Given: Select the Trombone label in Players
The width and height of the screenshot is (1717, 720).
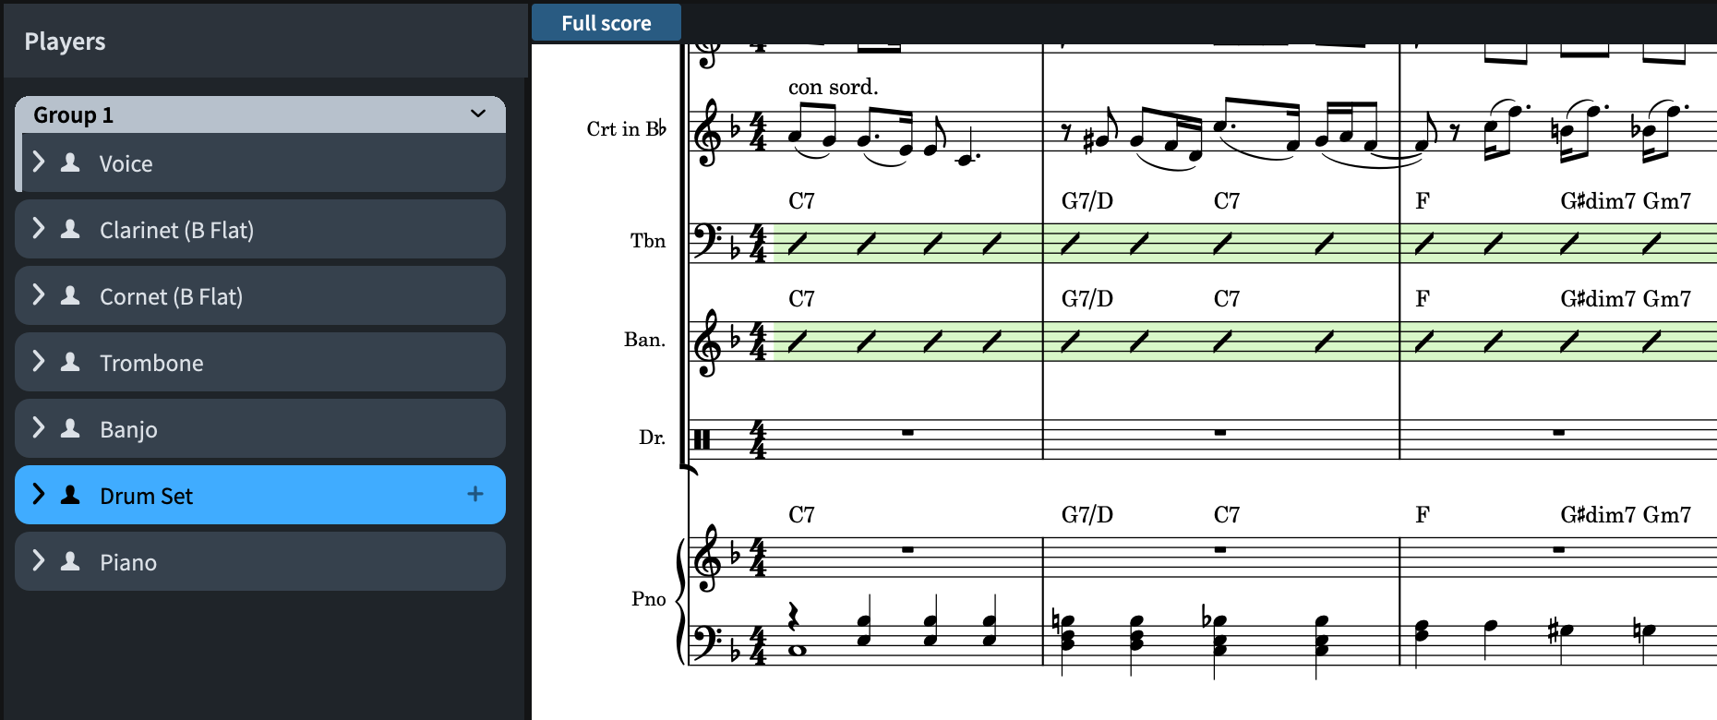Looking at the screenshot, I should (151, 363).
